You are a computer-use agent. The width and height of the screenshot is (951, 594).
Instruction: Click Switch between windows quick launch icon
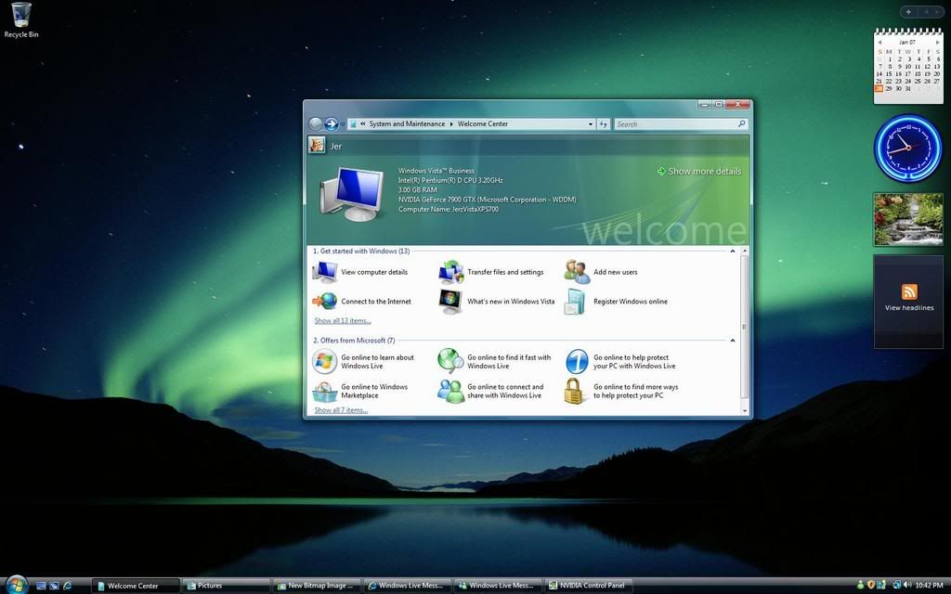tap(55, 586)
